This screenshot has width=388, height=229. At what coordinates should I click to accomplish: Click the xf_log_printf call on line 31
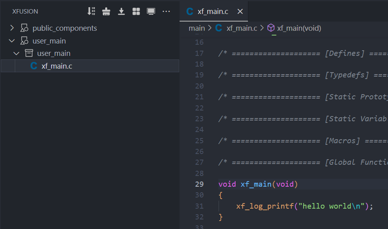click(265, 206)
